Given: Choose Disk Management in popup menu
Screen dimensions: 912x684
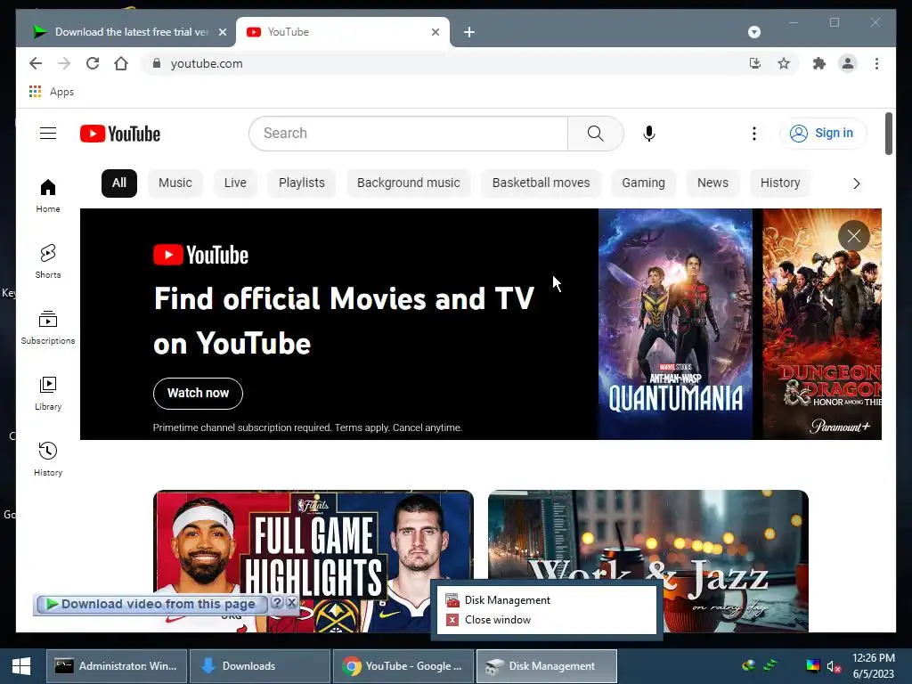Looking at the screenshot, I should click(546, 599).
